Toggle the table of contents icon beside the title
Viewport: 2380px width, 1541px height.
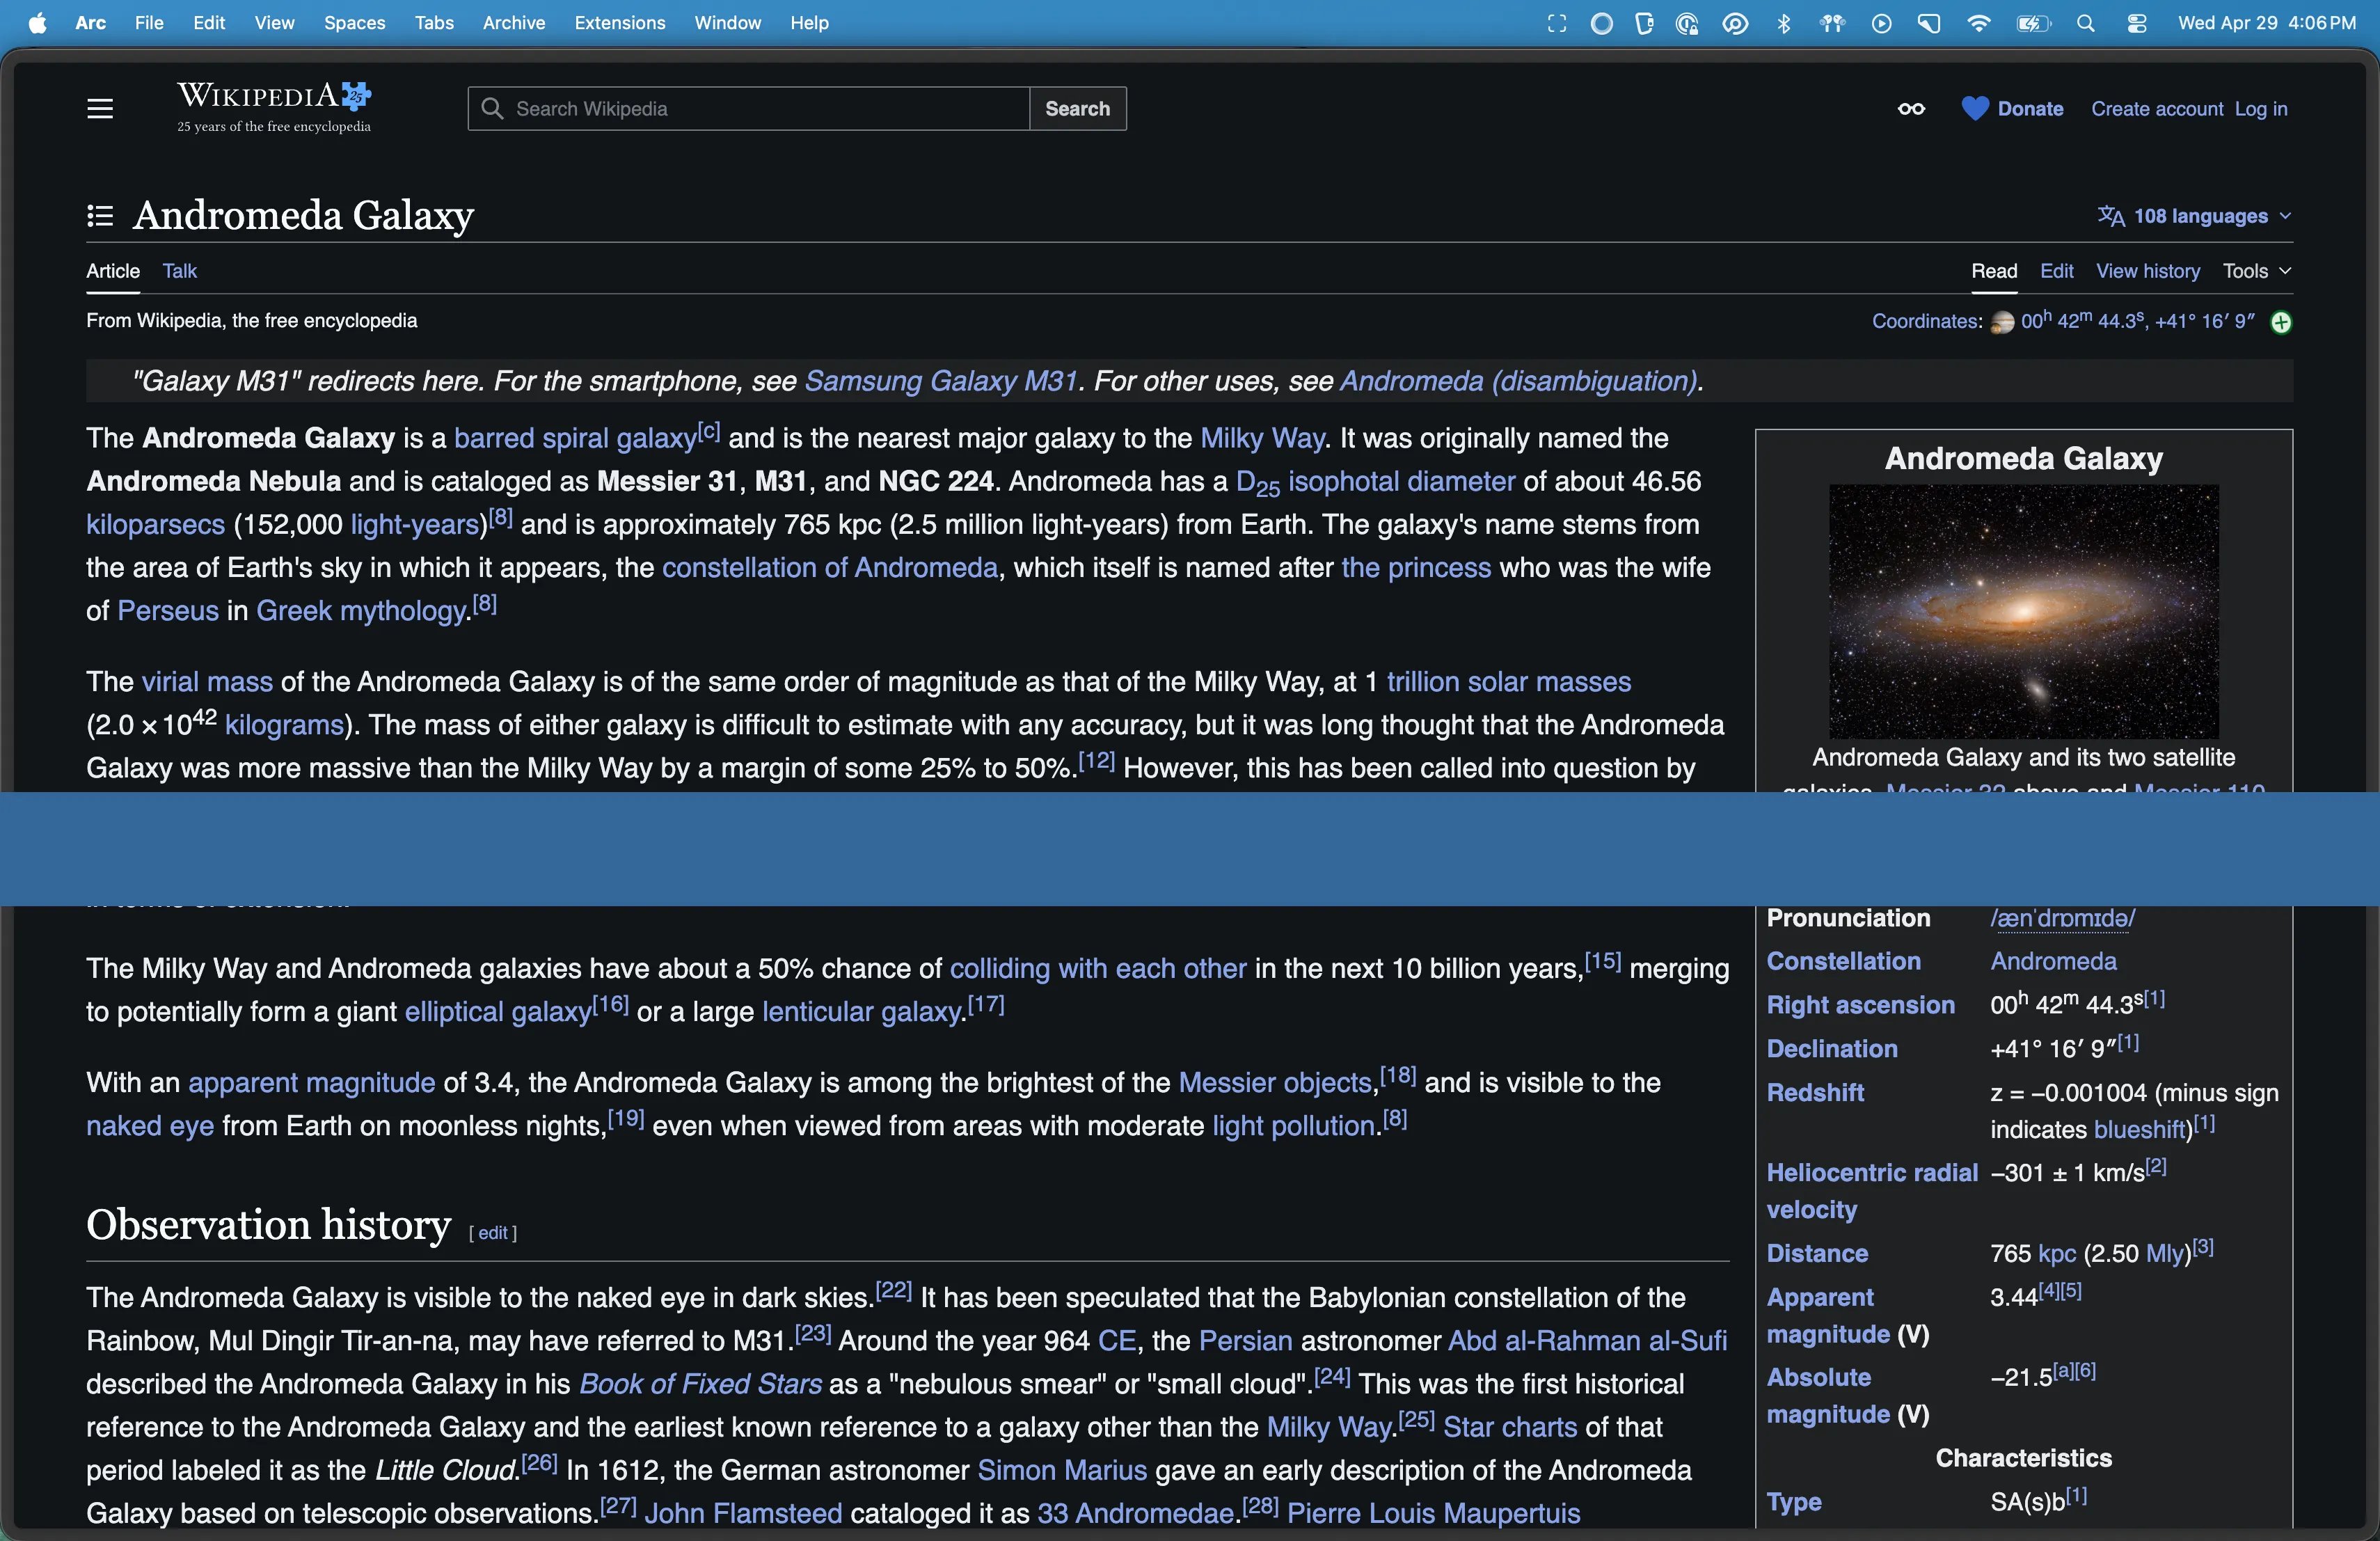(100, 215)
